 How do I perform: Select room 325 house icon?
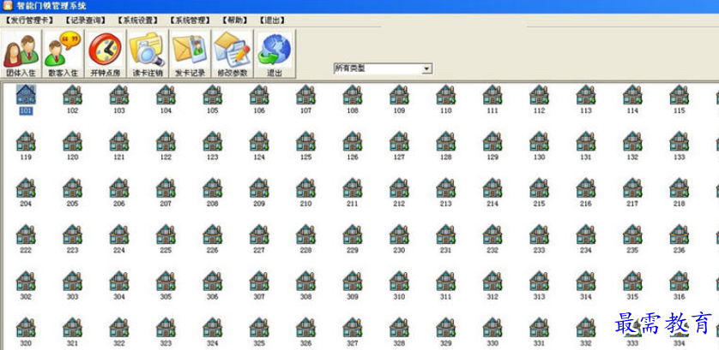point(259,328)
